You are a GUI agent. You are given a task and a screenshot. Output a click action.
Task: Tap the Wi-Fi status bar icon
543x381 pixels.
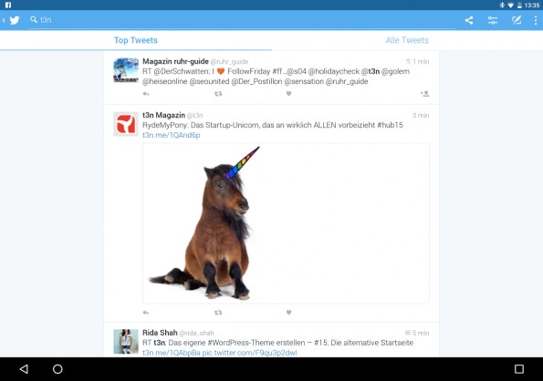pyautogui.click(x=510, y=5)
